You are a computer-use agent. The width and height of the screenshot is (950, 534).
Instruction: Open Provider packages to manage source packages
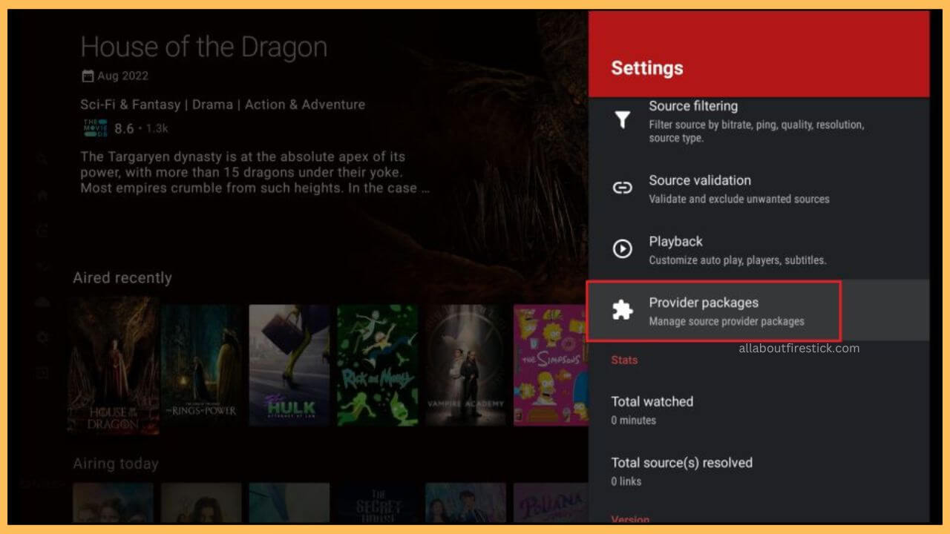704,303
